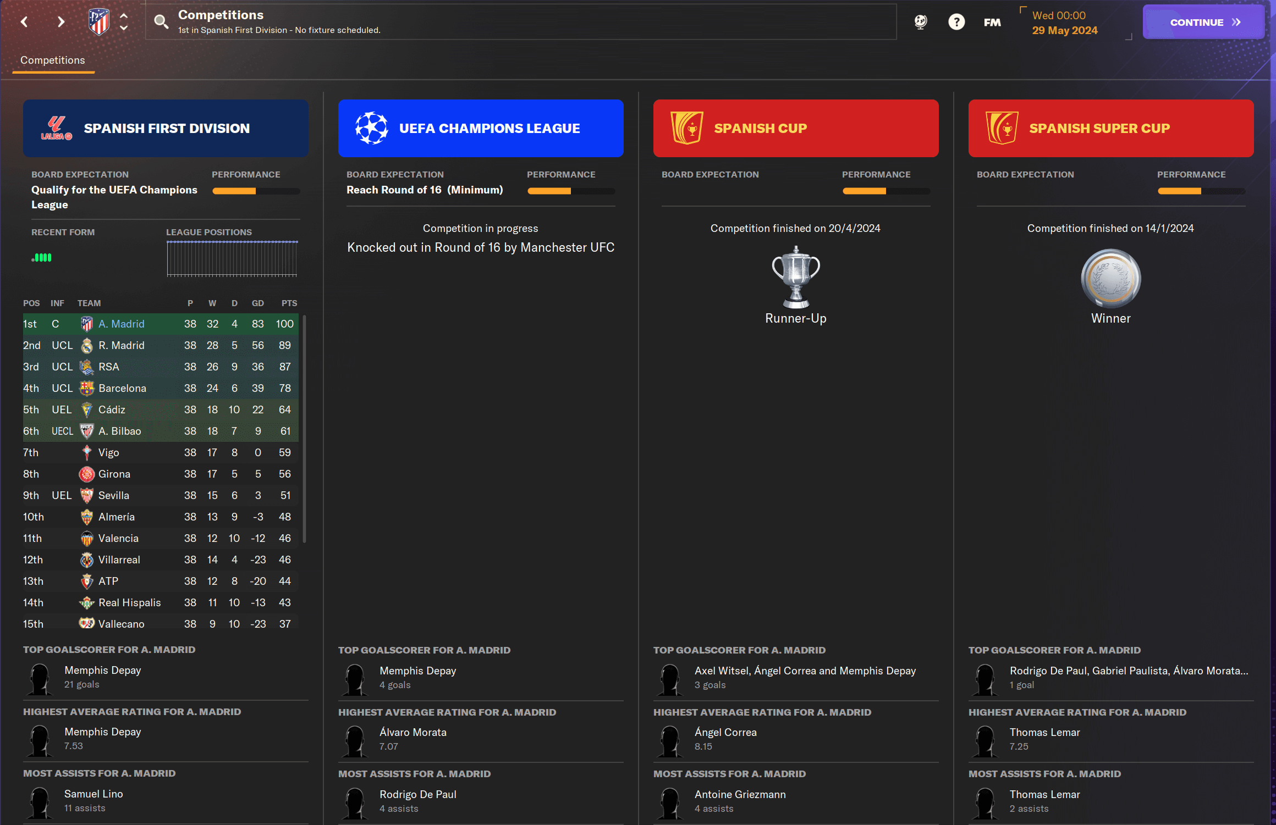This screenshot has height=825, width=1276.
Task: Open the world/globe icon in header
Action: pyautogui.click(x=920, y=22)
